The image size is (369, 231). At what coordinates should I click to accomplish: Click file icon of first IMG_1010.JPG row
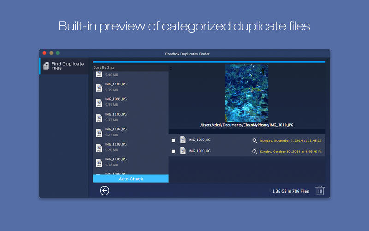183,140
